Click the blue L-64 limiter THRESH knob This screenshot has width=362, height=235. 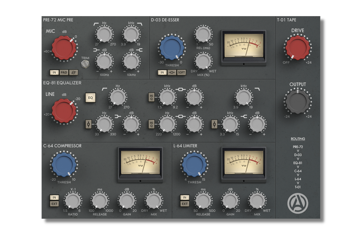(x=194, y=165)
